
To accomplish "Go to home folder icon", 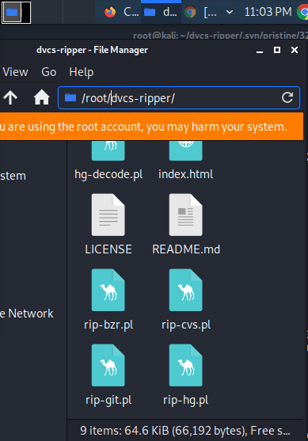I will (42, 97).
